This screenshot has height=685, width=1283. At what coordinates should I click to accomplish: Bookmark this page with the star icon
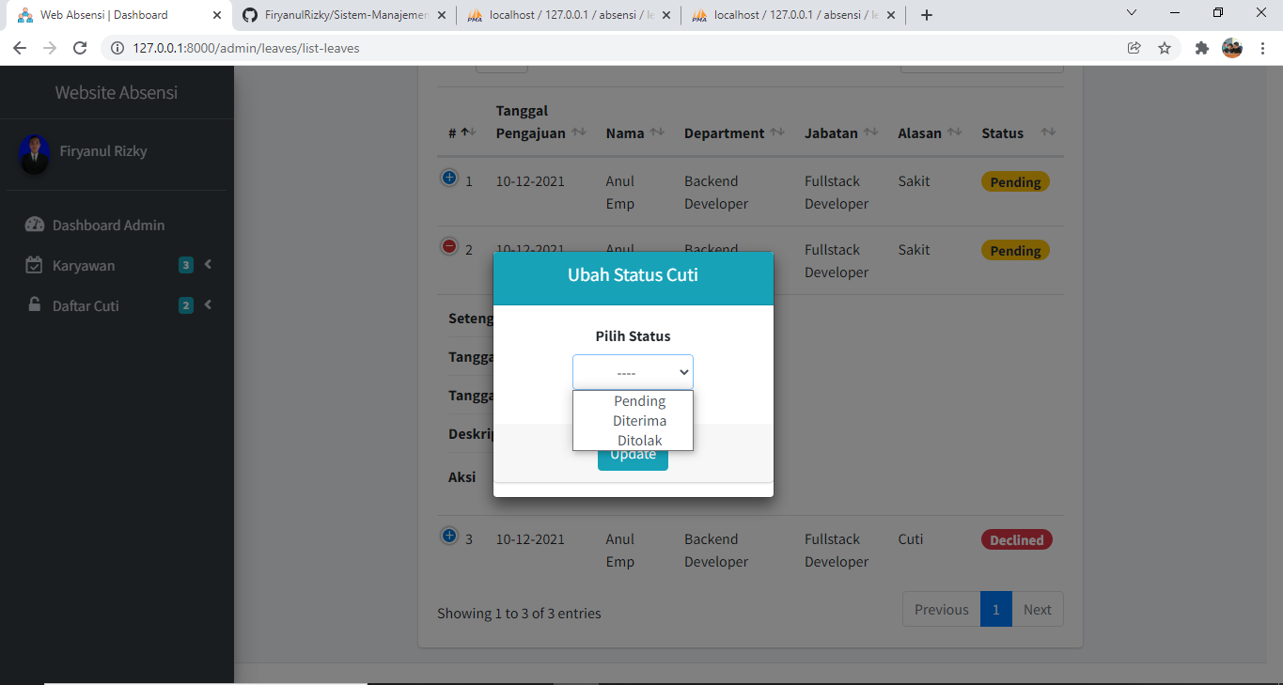(x=1165, y=48)
